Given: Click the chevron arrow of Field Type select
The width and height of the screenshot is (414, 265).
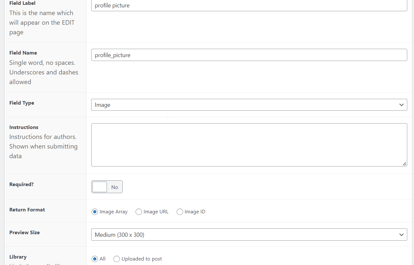Looking at the screenshot, I should [x=401, y=105].
